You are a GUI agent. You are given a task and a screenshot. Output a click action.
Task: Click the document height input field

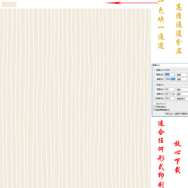click(170, 94)
